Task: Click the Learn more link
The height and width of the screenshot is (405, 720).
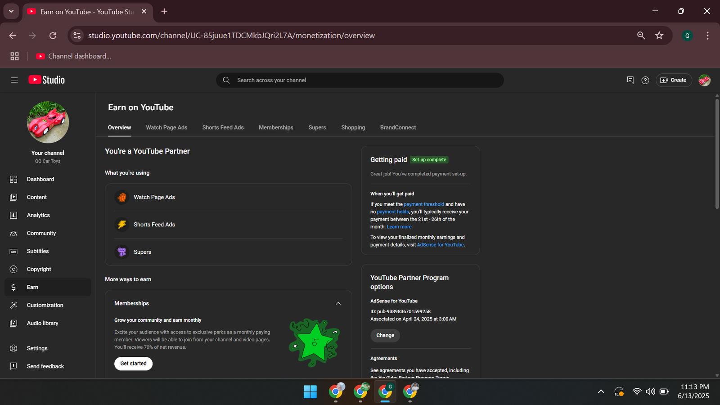Action: [399, 227]
